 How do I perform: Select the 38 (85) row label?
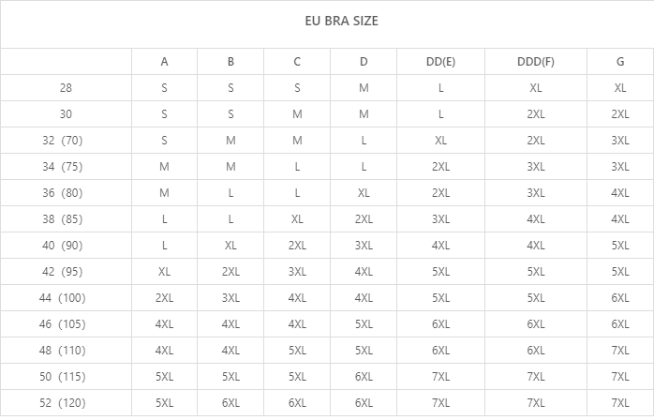tap(66, 219)
